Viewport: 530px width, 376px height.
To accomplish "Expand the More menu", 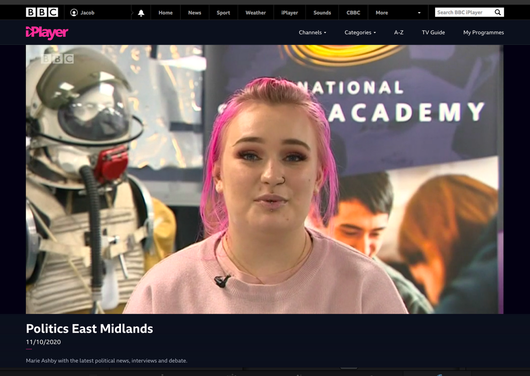I will (x=398, y=13).
